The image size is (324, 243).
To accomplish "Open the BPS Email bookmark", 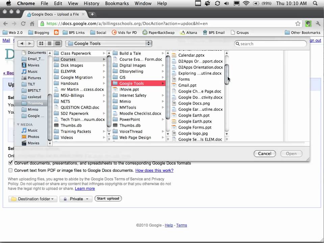I will (x=214, y=32).
